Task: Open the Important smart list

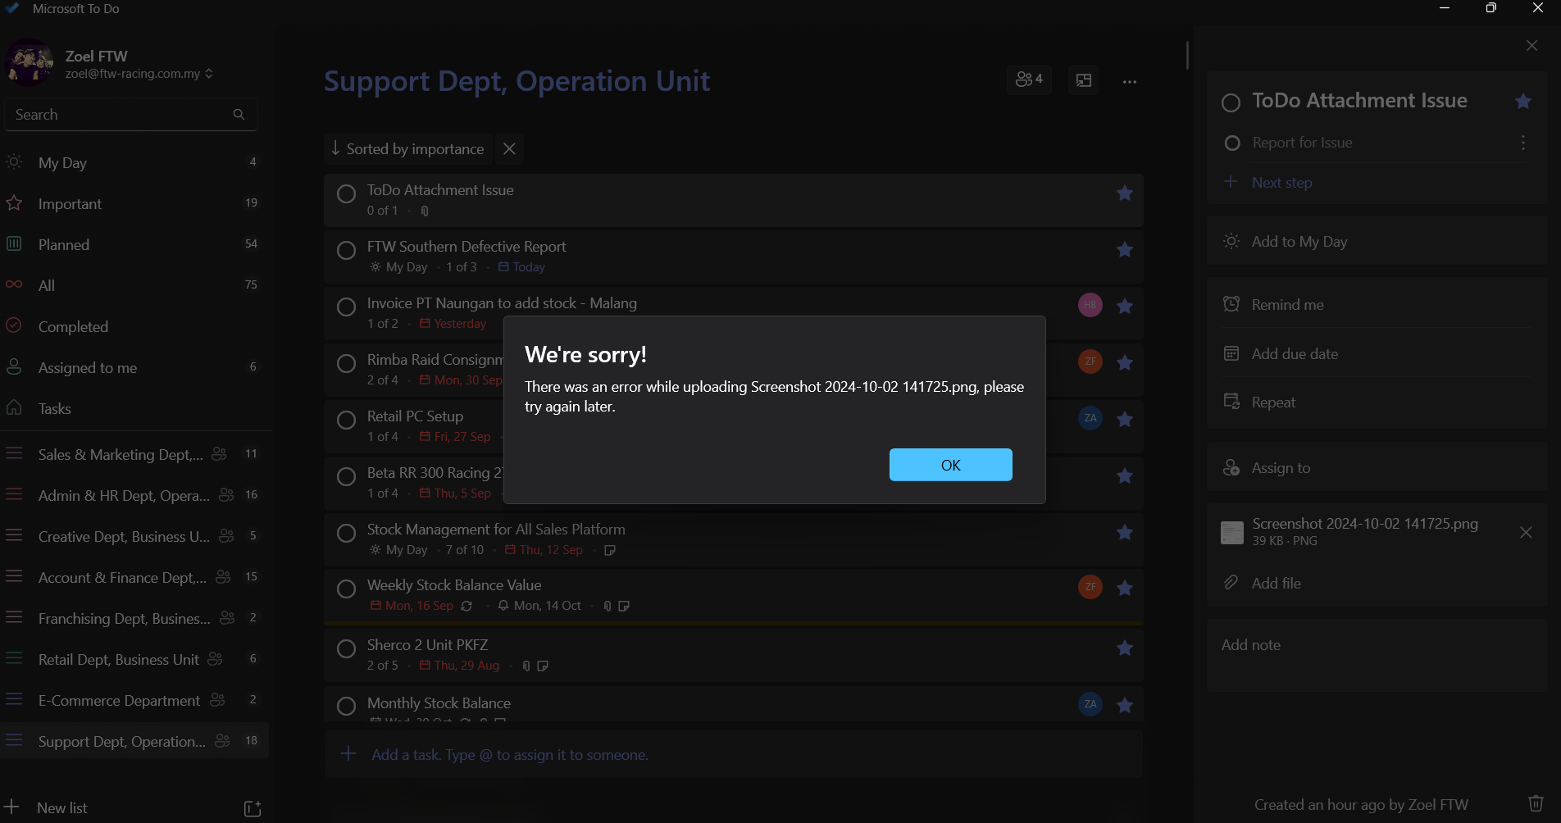Action: click(x=134, y=203)
